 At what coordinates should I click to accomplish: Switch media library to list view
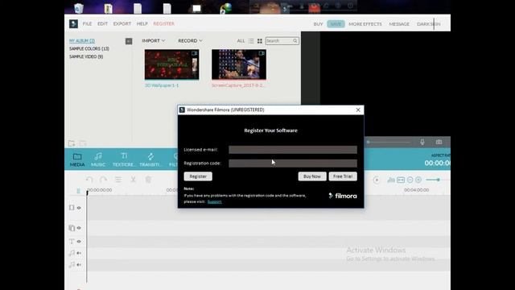click(251, 41)
